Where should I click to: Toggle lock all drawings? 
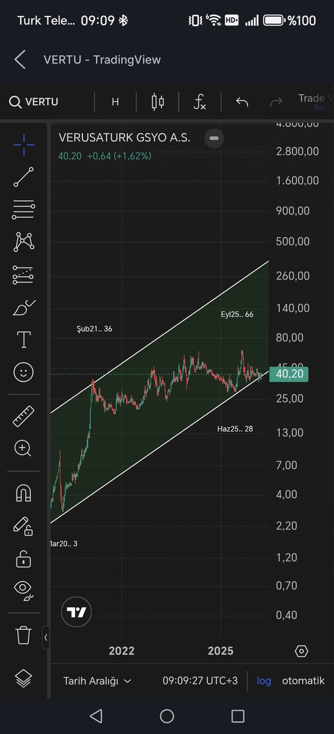click(x=24, y=558)
